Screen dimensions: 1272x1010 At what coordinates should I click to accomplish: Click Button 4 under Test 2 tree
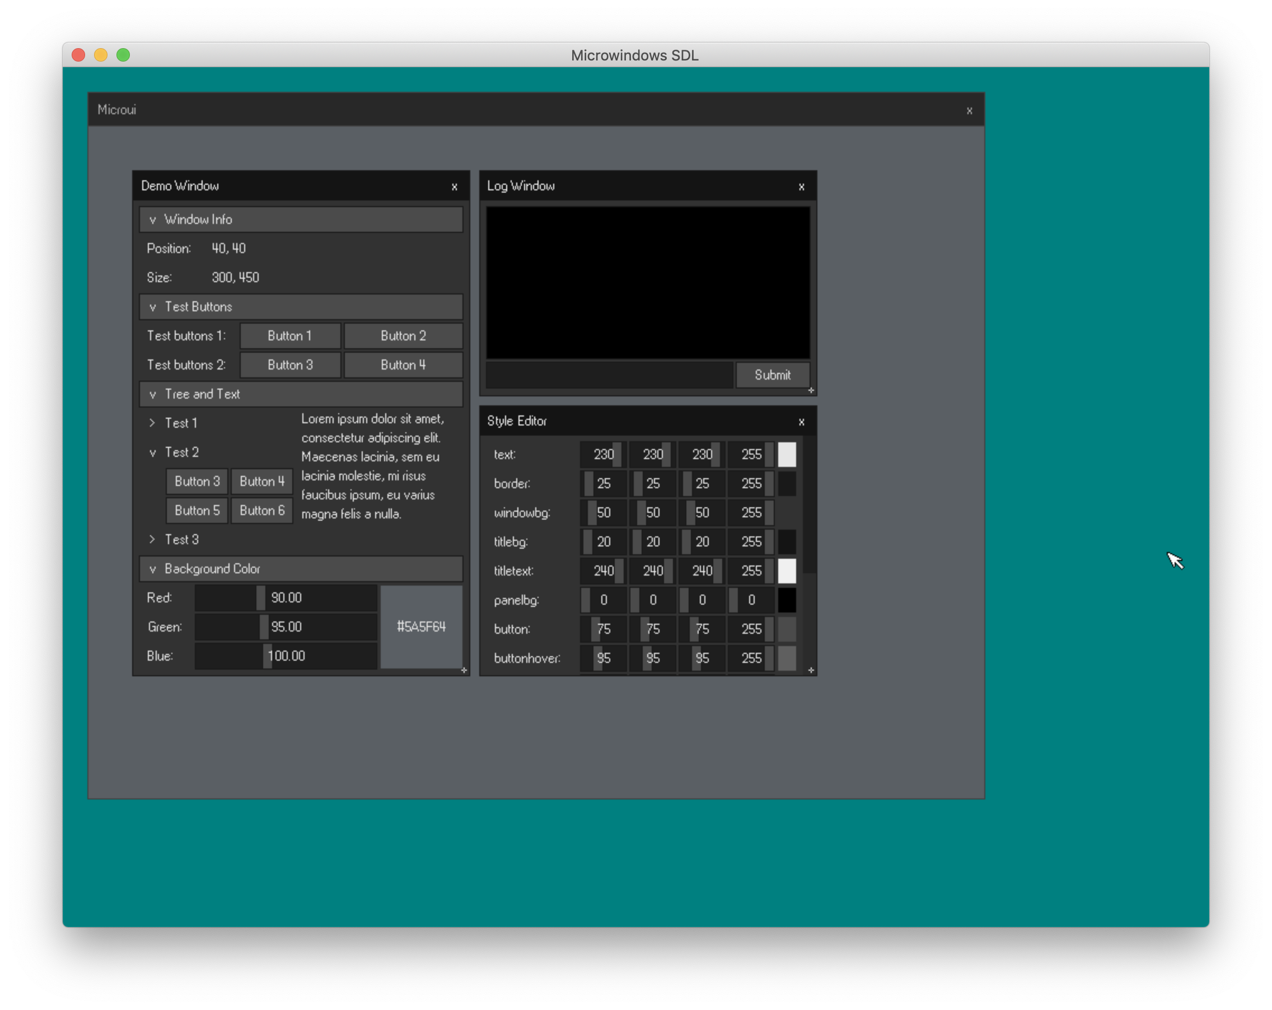point(262,481)
